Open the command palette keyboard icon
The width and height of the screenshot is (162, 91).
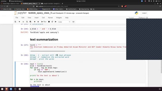[x=73, y=22]
